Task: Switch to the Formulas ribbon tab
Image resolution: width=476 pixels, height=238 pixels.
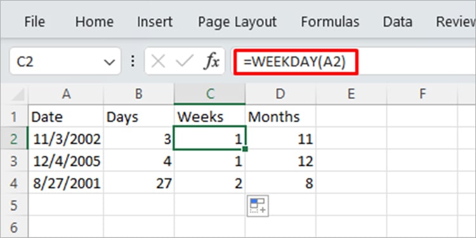Action: (x=330, y=22)
